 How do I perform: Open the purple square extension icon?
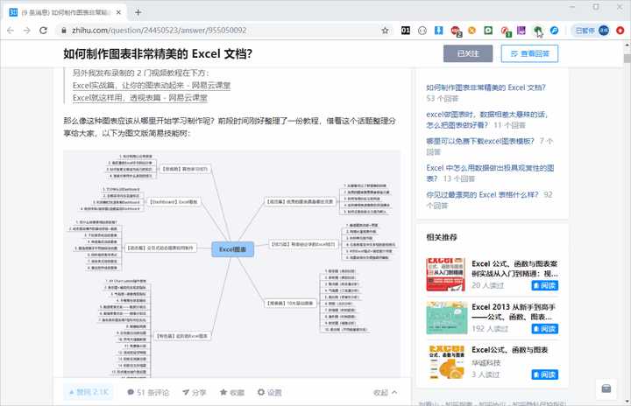coord(521,30)
